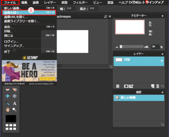This screenshot has width=169, height=137.
Task: Click the History panel resize grip
Action: [x=162, y=124]
